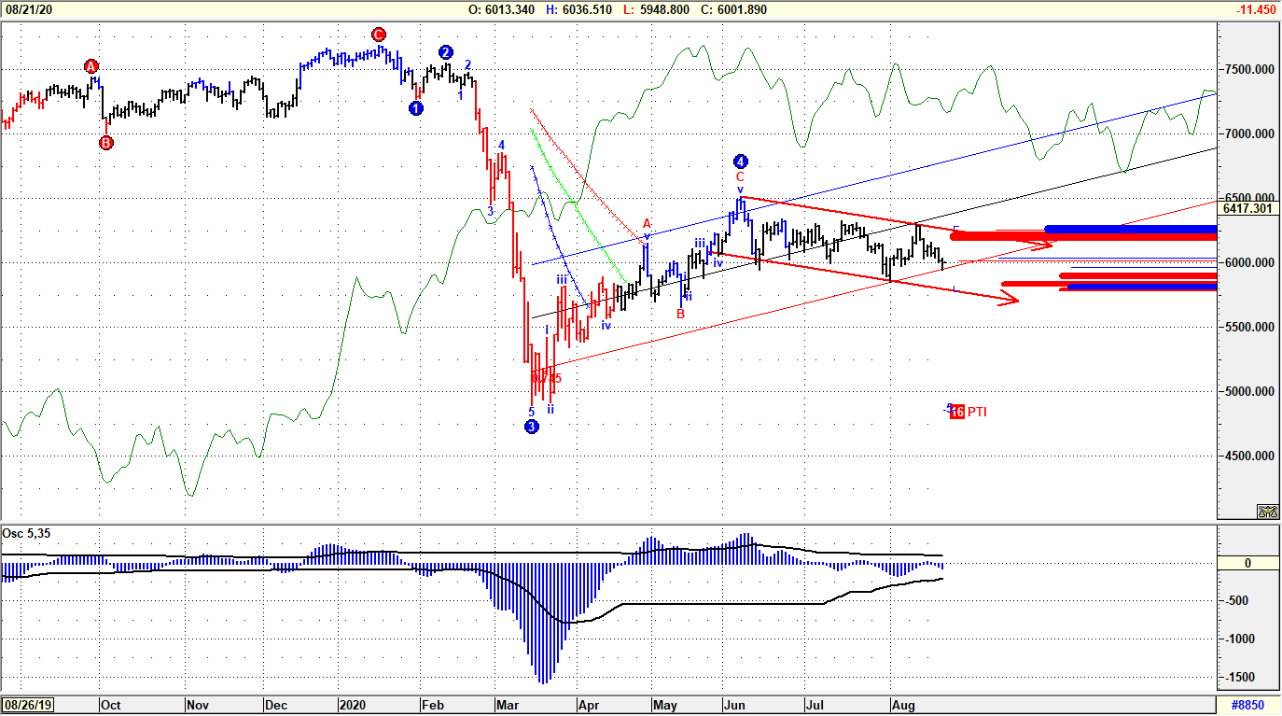Viewport: 1282px width, 716px height.
Task: Click the highlighted 6417.301 price label
Action: tap(1250, 207)
